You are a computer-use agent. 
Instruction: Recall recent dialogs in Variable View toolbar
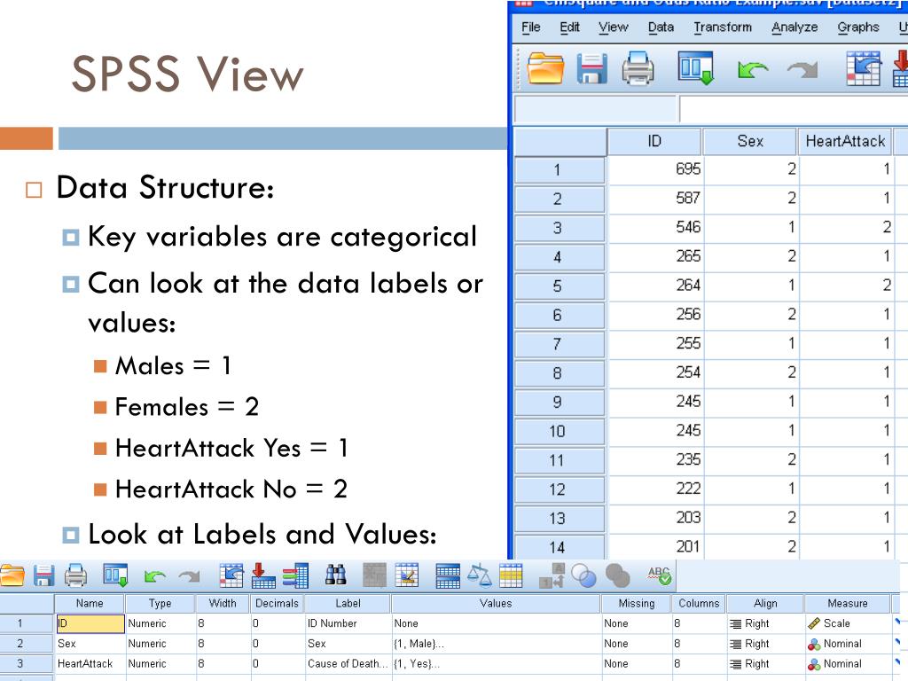115,575
